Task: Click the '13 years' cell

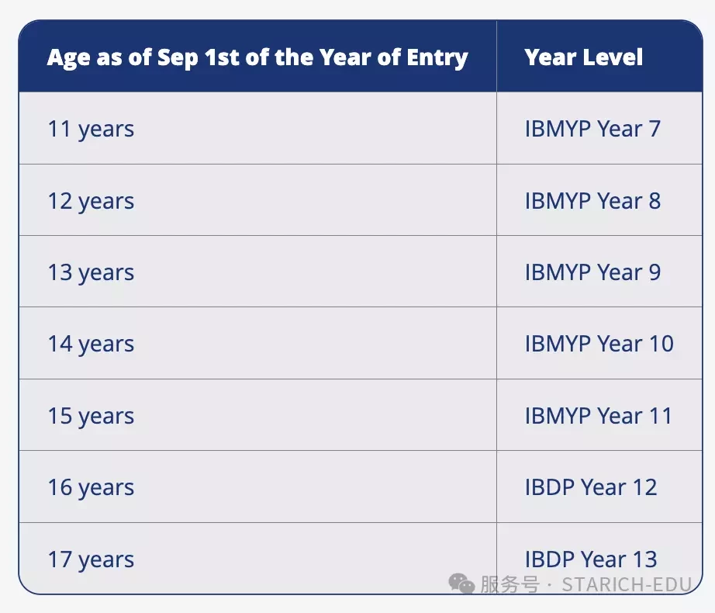Action: (257, 272)
